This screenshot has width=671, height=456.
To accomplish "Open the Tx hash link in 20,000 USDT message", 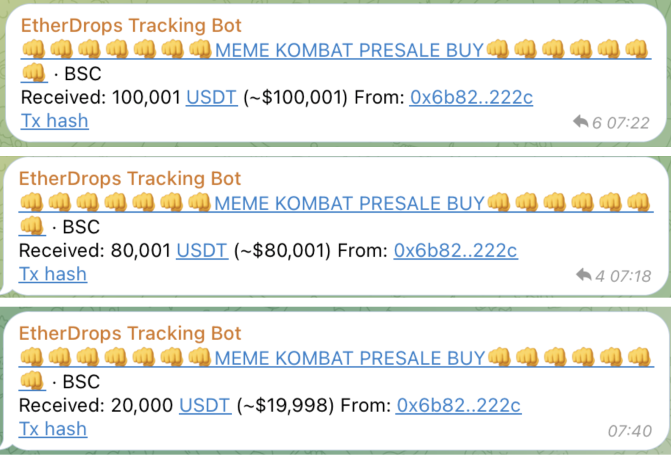I will tap(53, 428).
